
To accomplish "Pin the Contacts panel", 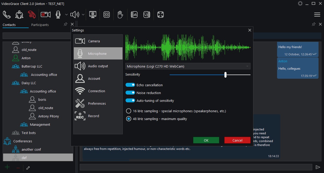I will pyautogui.click(x=65, y=24).
